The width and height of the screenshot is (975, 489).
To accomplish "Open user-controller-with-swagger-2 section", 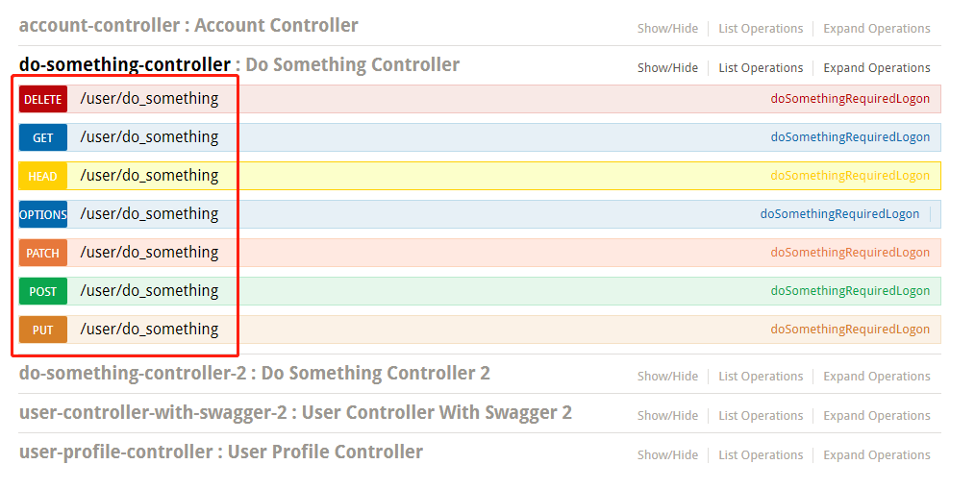I will coord(153,412).
